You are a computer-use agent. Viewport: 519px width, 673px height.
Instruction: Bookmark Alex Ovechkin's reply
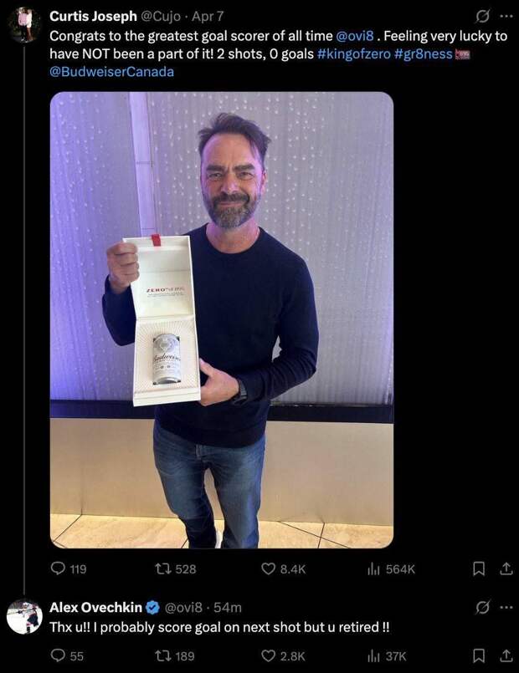[479, 655]
